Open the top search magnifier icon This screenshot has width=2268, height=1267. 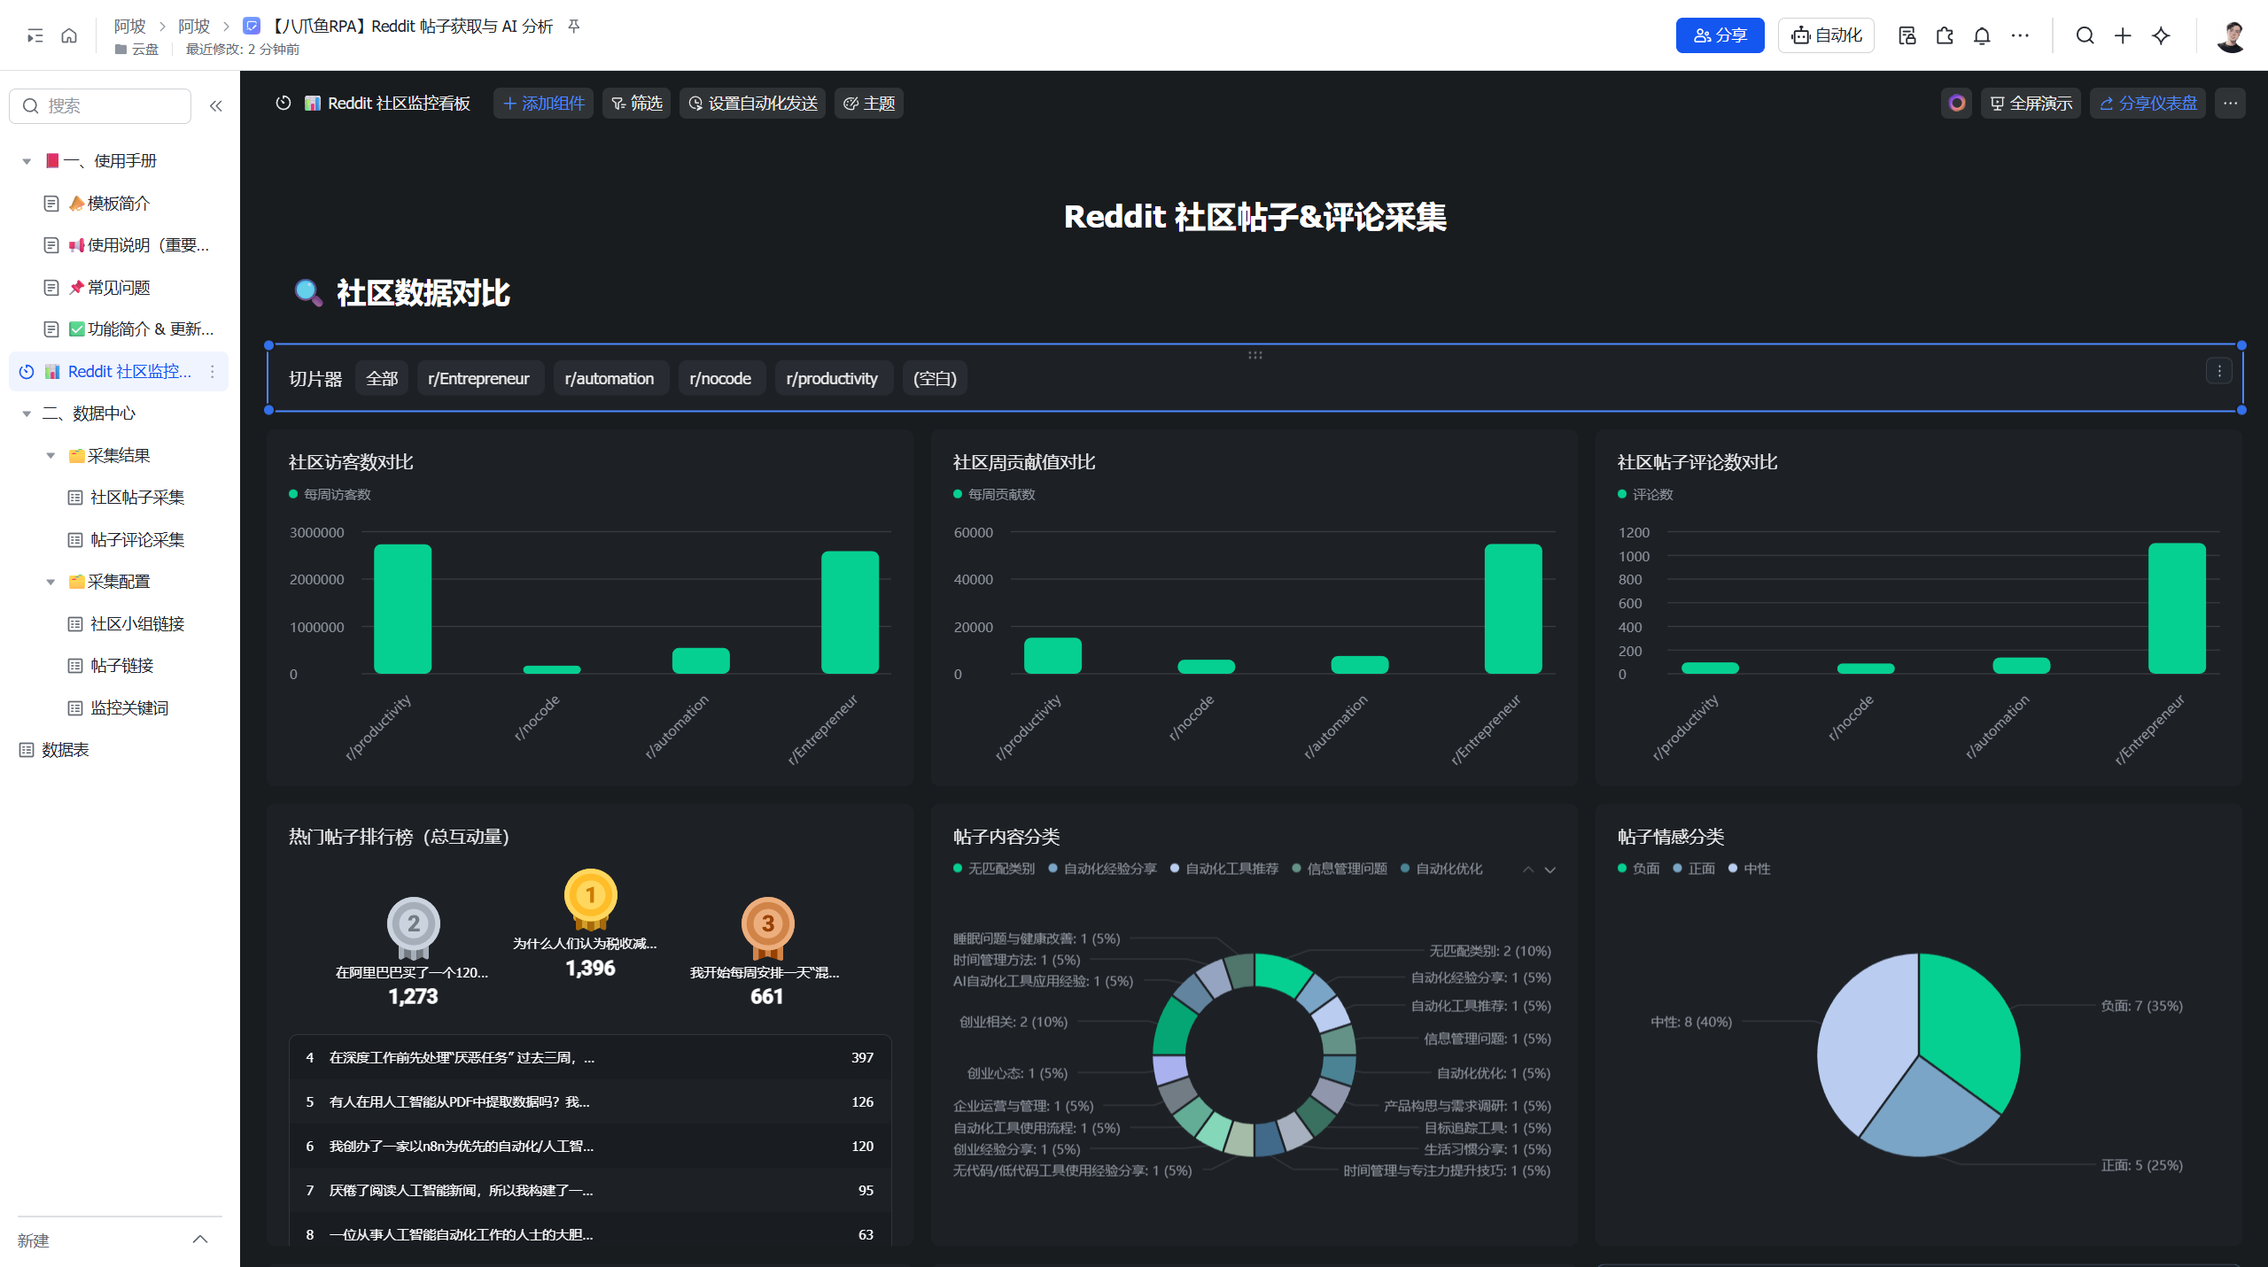[x=2085, y=35]
